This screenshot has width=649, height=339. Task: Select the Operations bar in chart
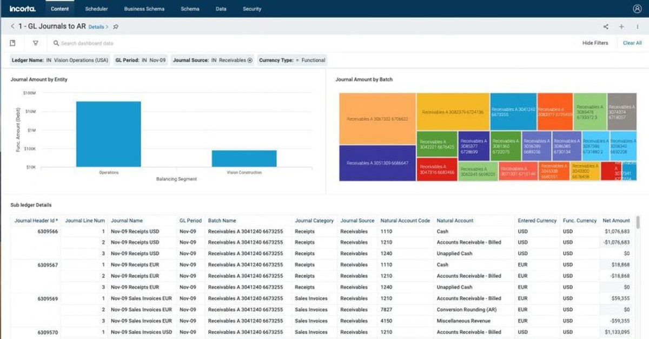(108, 134)
